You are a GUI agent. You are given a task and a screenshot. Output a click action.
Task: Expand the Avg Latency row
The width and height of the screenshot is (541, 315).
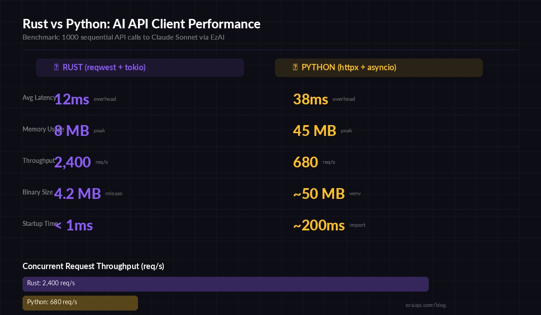pyautogui.click(x=39, y=98)
